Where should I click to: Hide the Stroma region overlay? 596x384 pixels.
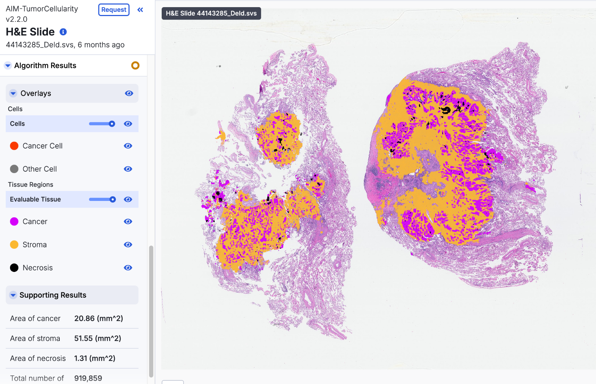[x=128, y=245]
